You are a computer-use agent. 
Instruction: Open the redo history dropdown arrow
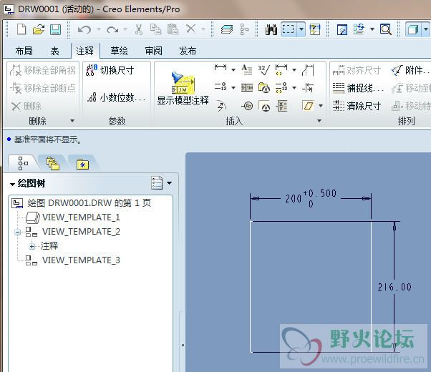125,29
